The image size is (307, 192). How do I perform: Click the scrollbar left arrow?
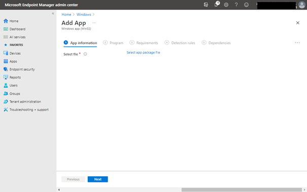click(x=59, y=189)
